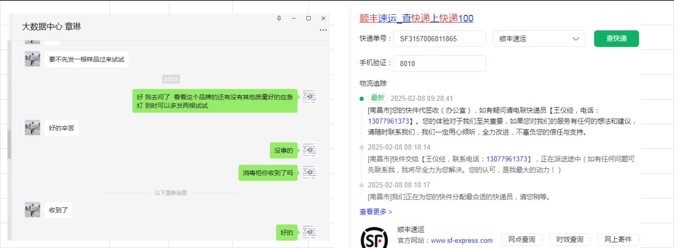Image resolution: width=674 pixels, height=248 pixels.
Task: Click own avatar beside last 好的 message
Action: click(x=310, y=232)
